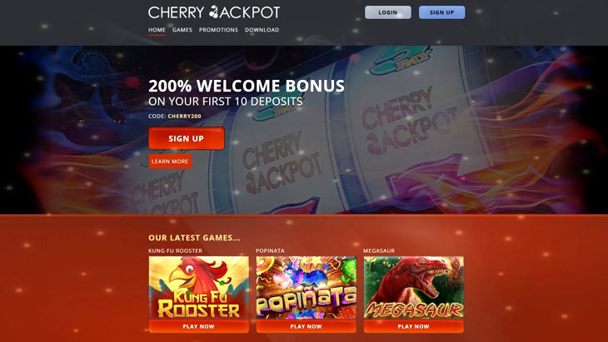
Task: Play Now under Megasaur
Action: pyautogui.click(x=413, y=326)
